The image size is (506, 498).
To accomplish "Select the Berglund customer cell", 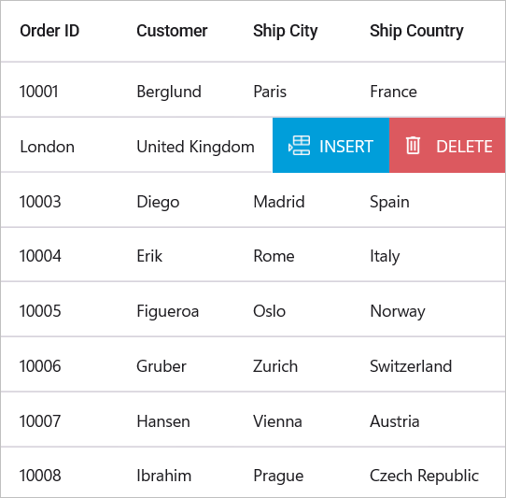I will coord(169,92).
